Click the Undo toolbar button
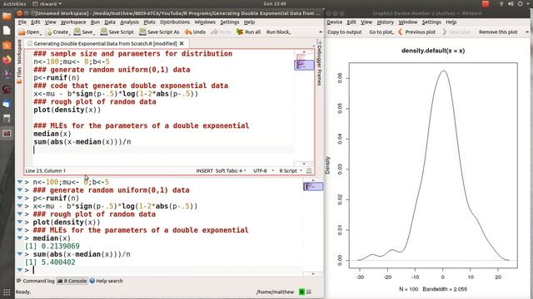This screenshot has height=299, width=533. (x=196, y=32)
